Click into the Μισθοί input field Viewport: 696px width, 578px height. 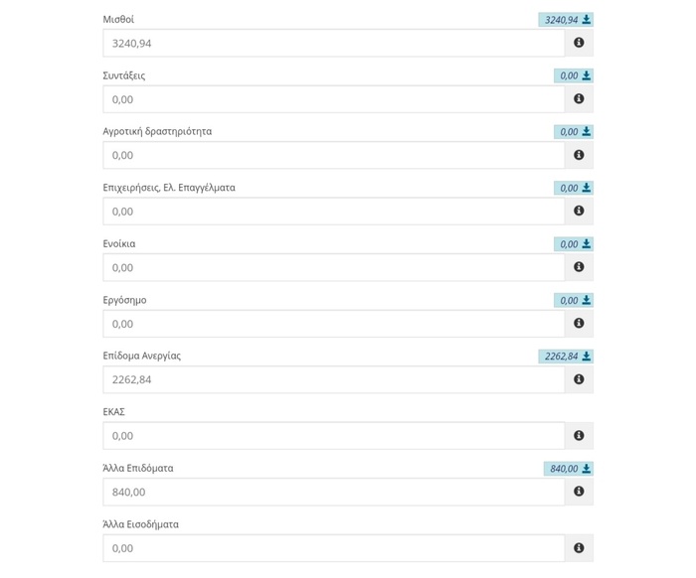pyautogui.click(x=333, y=43)
